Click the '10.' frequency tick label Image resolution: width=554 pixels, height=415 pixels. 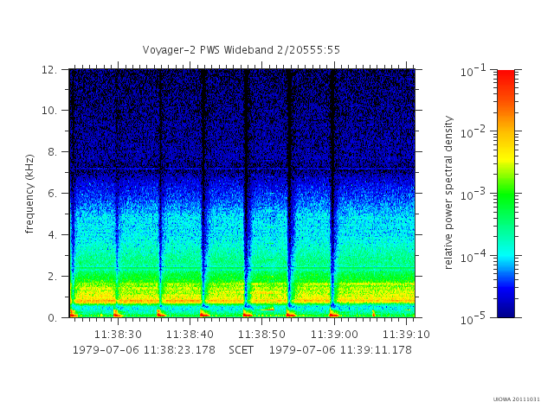coord(49,111)
